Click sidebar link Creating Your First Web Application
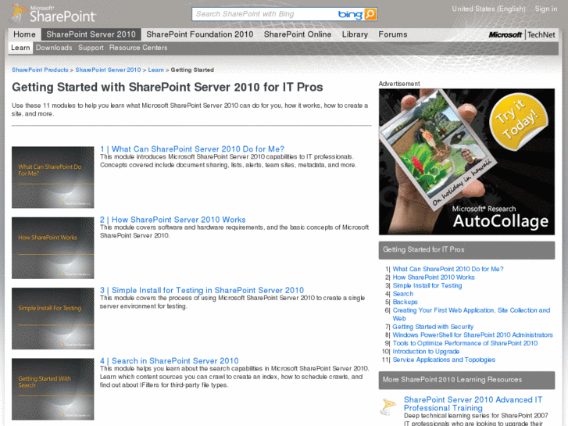The width and height of the screenshot is (568, 426). (471, 314)
